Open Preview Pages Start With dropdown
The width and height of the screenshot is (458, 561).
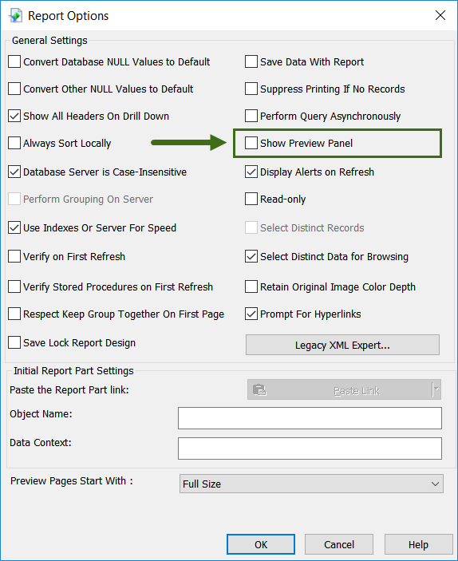pos(311,484)
